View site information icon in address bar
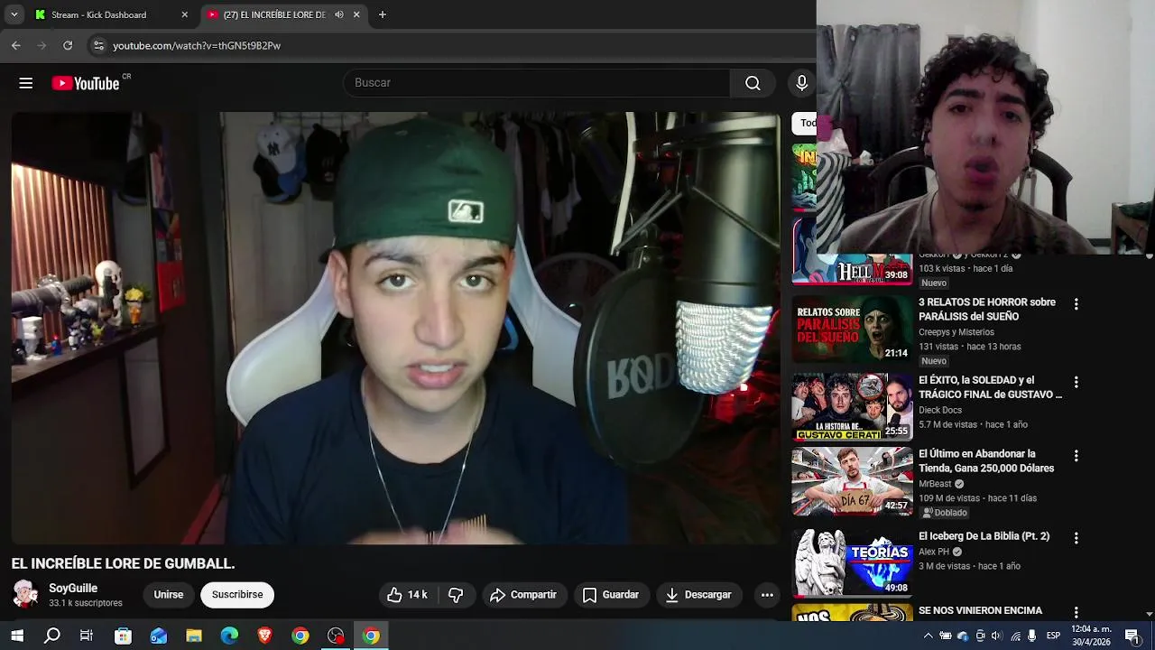 coord(98,45)
